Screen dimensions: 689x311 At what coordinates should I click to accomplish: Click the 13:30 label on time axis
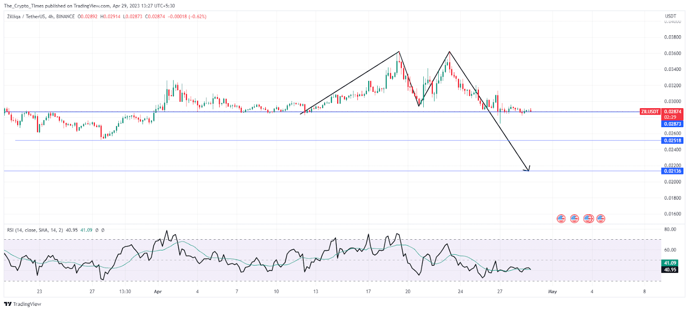[x=125, y=292]
